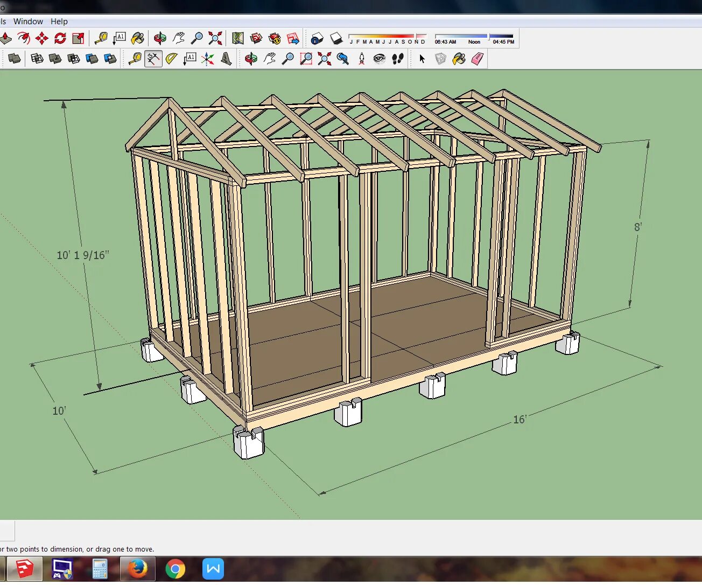Open Google Chrome from the taskbar

pos(175,569)
